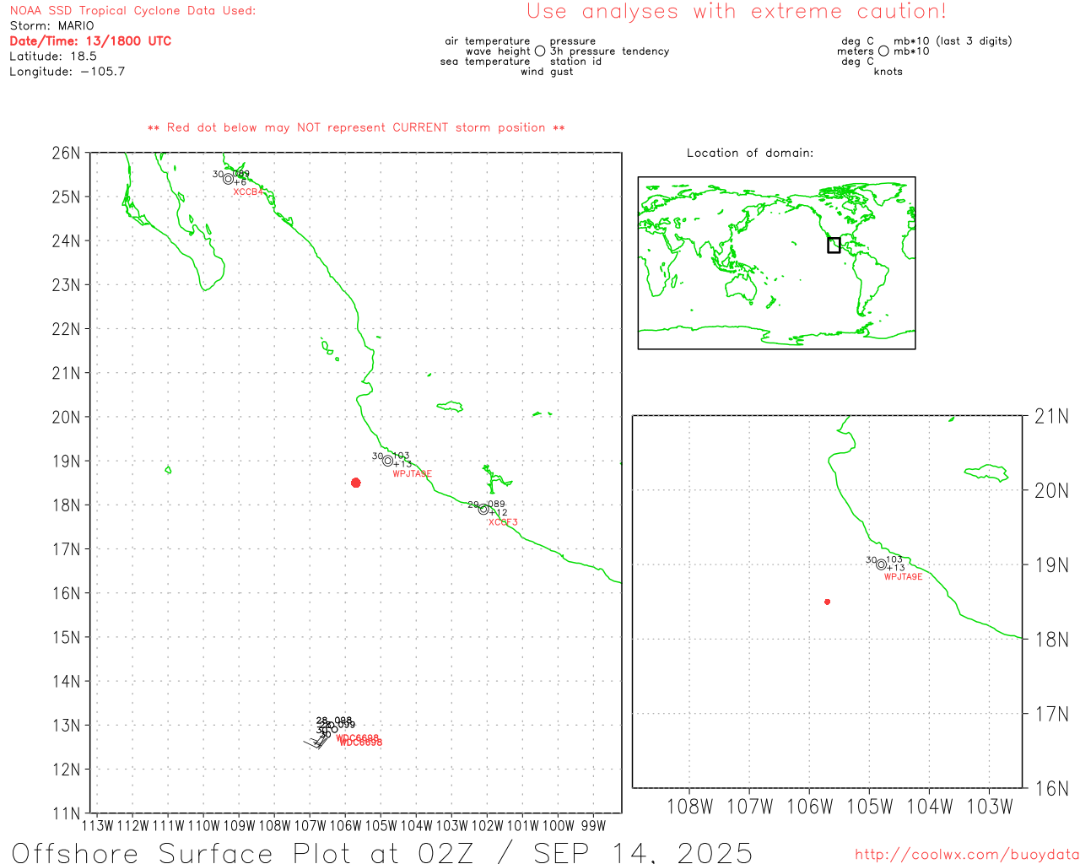
Task: Click 'mb*10 (last 3 digits)' units label
Action: pos(953,41)
